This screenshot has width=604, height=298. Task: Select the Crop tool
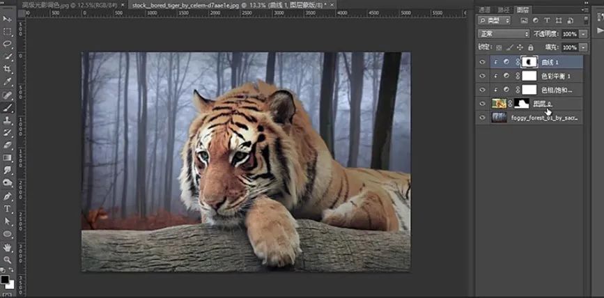click(8, 69)
